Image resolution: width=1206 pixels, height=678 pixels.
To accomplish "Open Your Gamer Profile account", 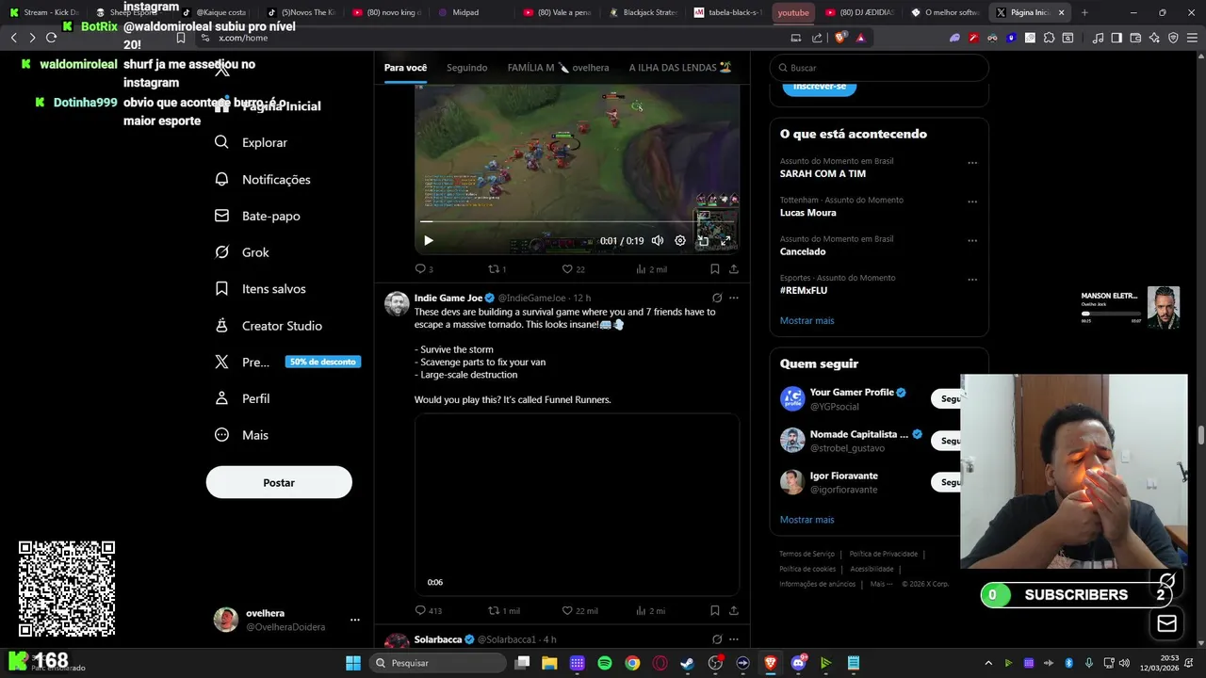I will 852,392.
